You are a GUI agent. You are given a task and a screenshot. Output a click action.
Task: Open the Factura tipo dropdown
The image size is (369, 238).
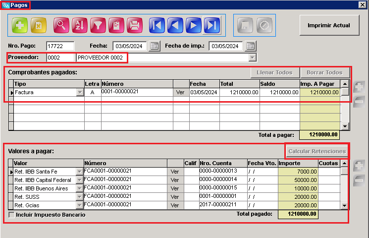pos(80,92)
